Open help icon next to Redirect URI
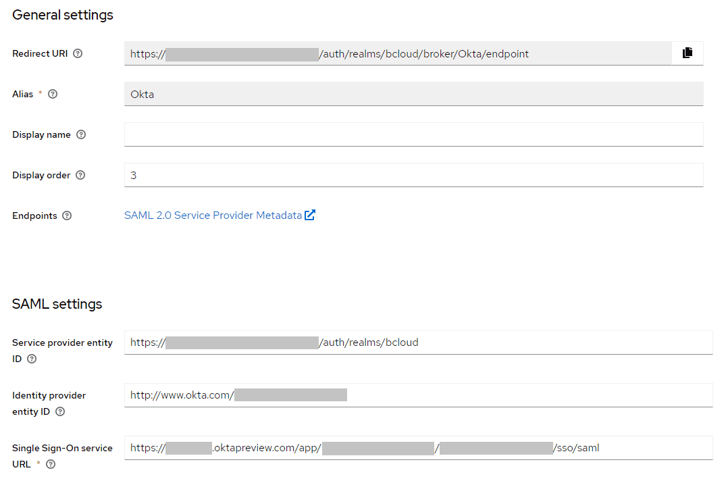This screenshot has height=481, width=726. [x=78, y=53]
